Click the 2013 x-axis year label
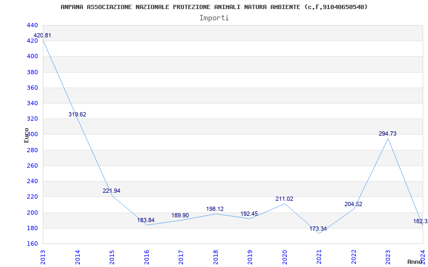Viewport: 428px width, 267px height. coord(43,257)
